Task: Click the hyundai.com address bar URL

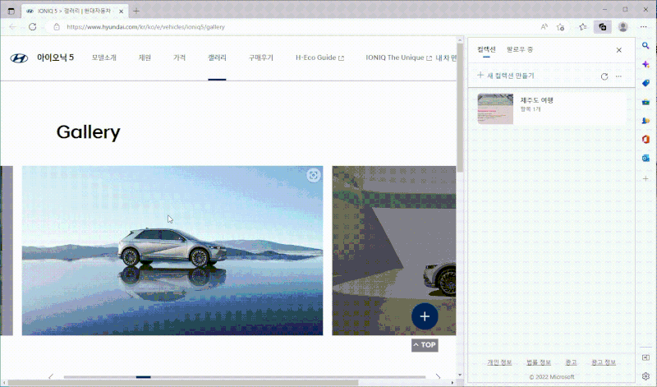Action: point(146,27)
